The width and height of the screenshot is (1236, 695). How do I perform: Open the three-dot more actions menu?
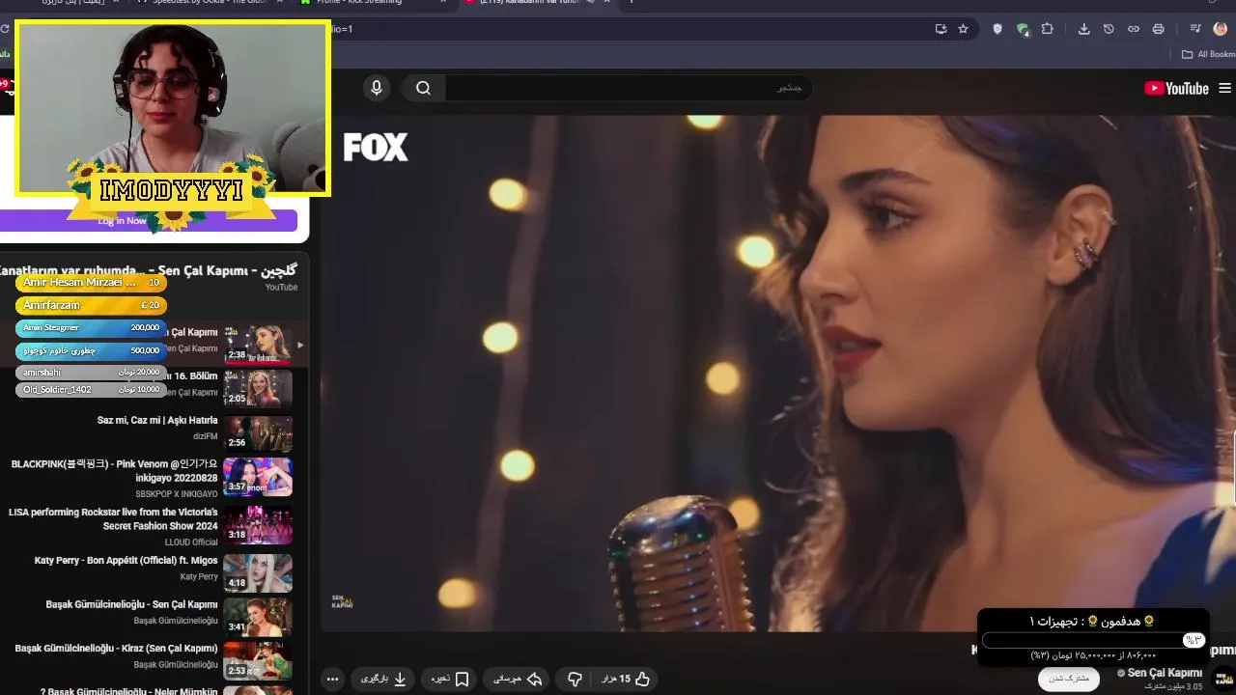(332, 679)
